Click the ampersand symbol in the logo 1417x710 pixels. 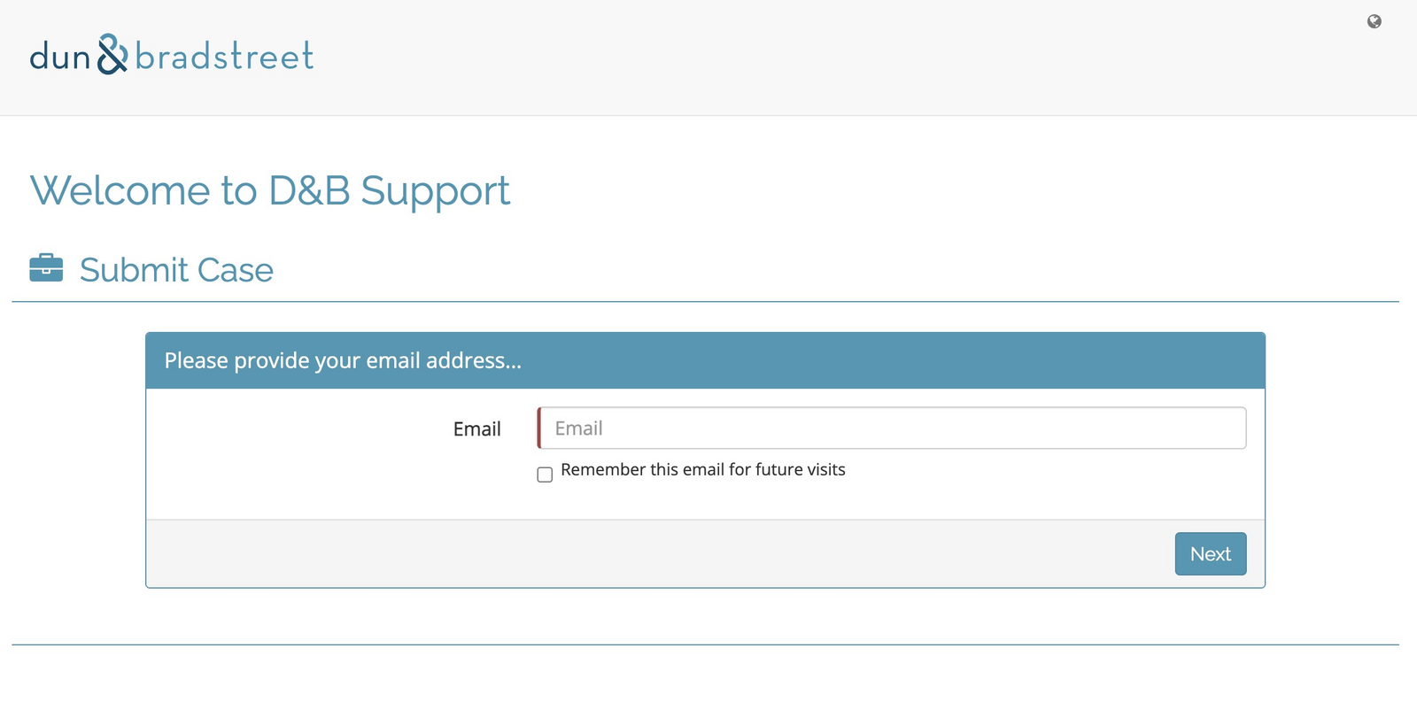pos(112,55)
